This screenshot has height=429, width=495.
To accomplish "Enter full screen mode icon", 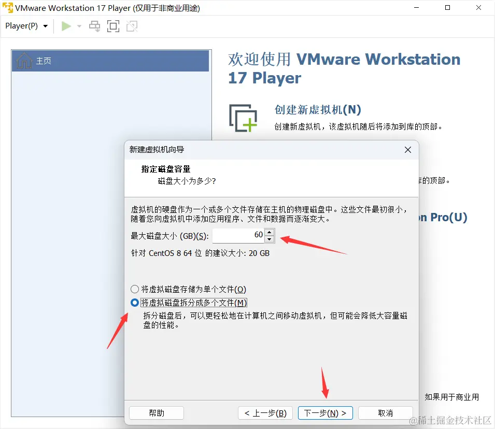I will tap(113, 26).
